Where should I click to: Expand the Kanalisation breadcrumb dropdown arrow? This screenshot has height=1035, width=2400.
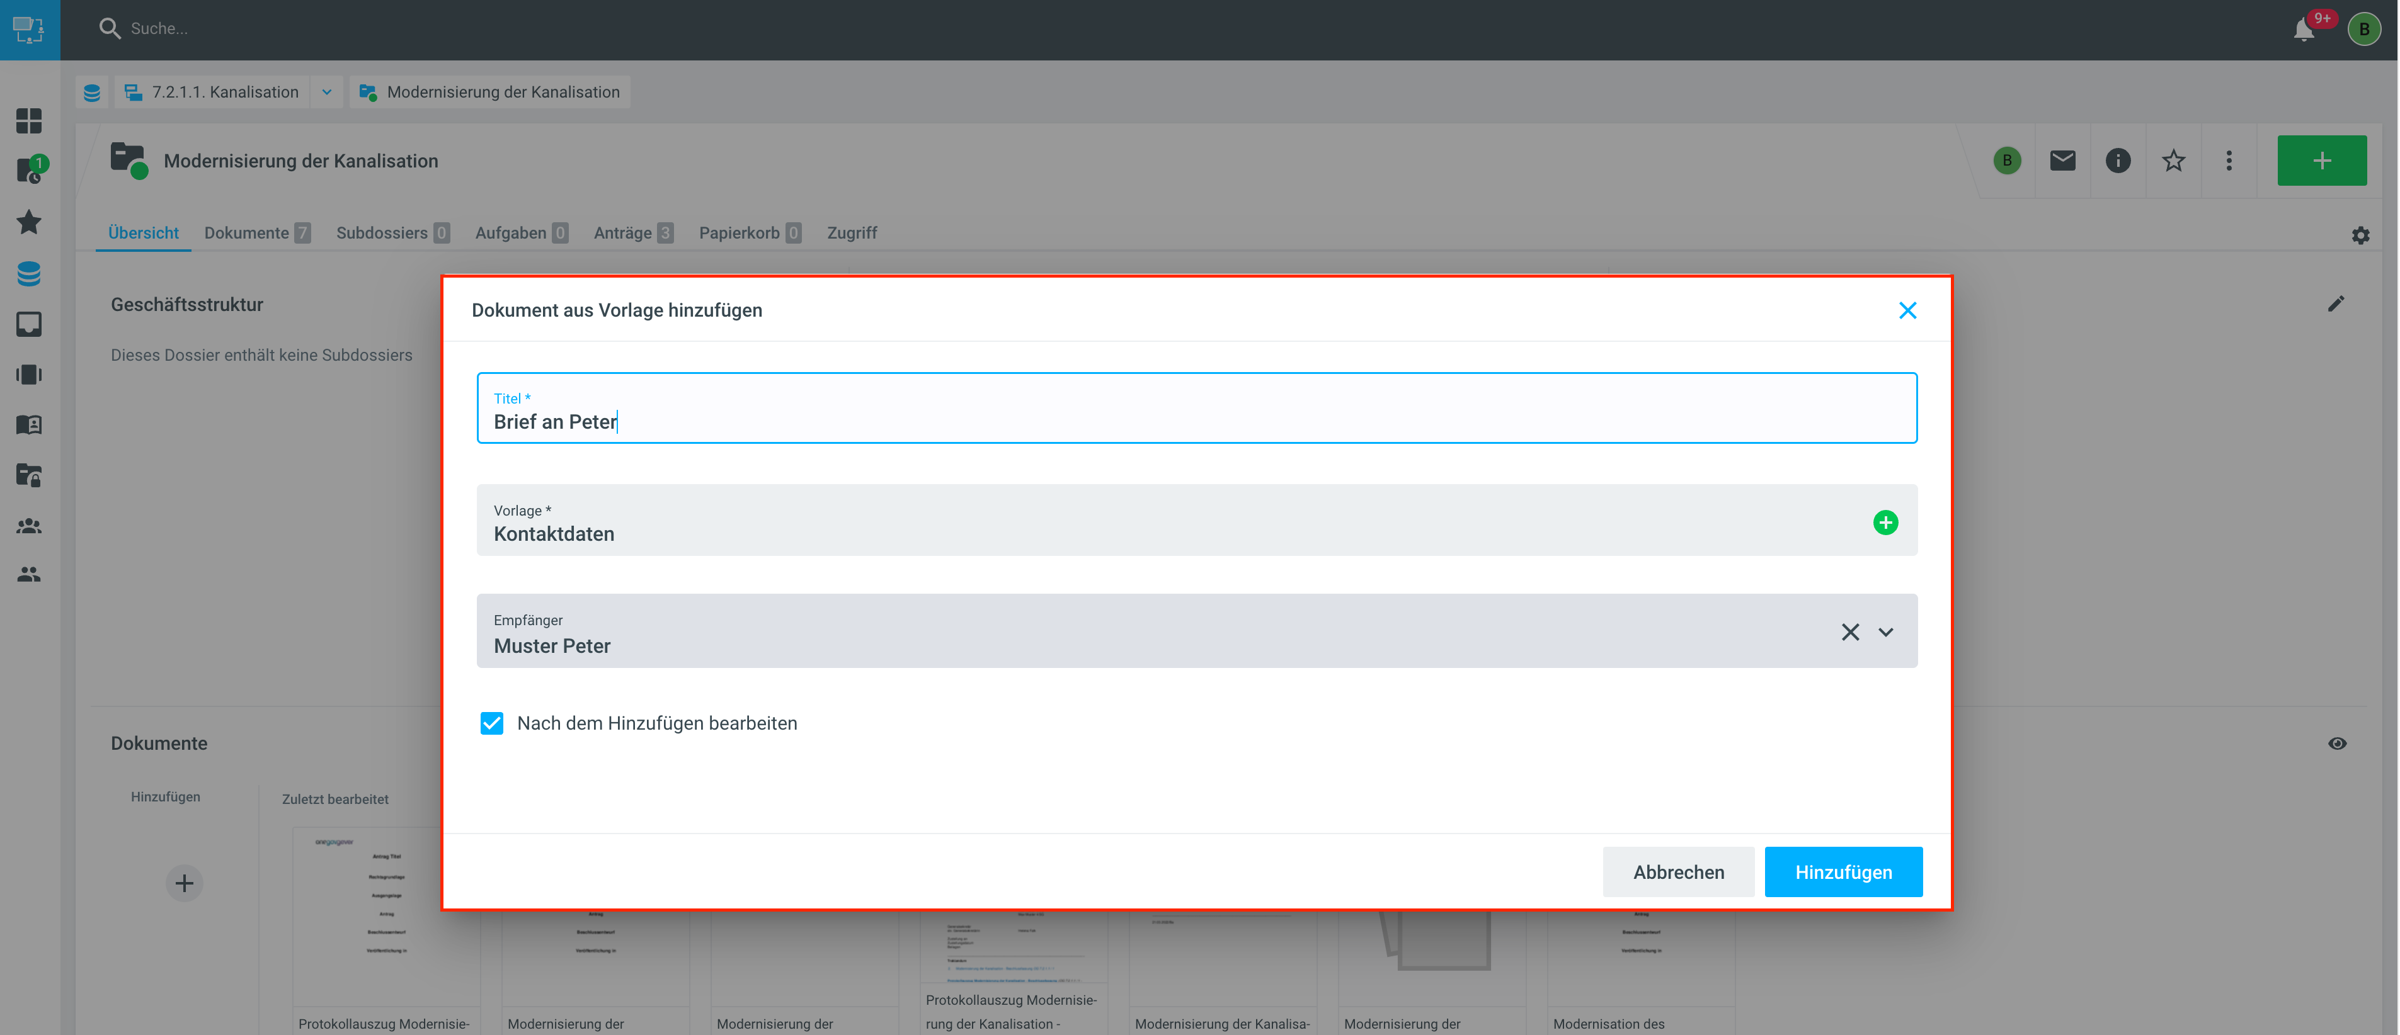(326, 92)
